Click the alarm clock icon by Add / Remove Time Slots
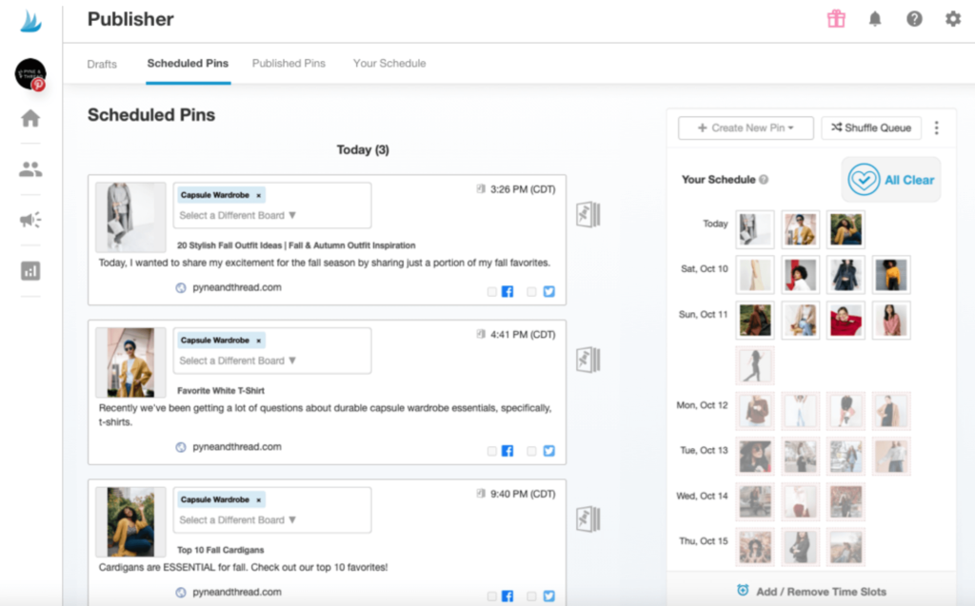 tap(743, 591)
